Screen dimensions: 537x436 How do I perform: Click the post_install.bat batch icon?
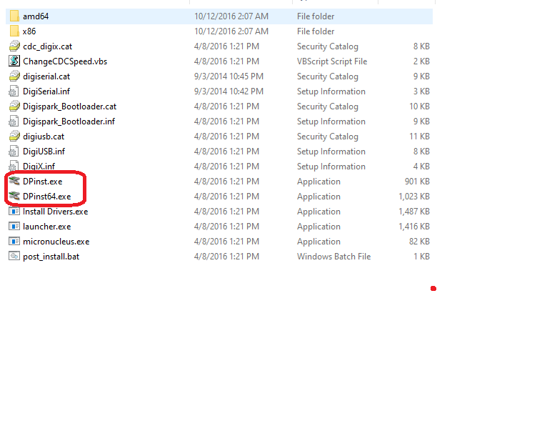[x=14, y=256]
